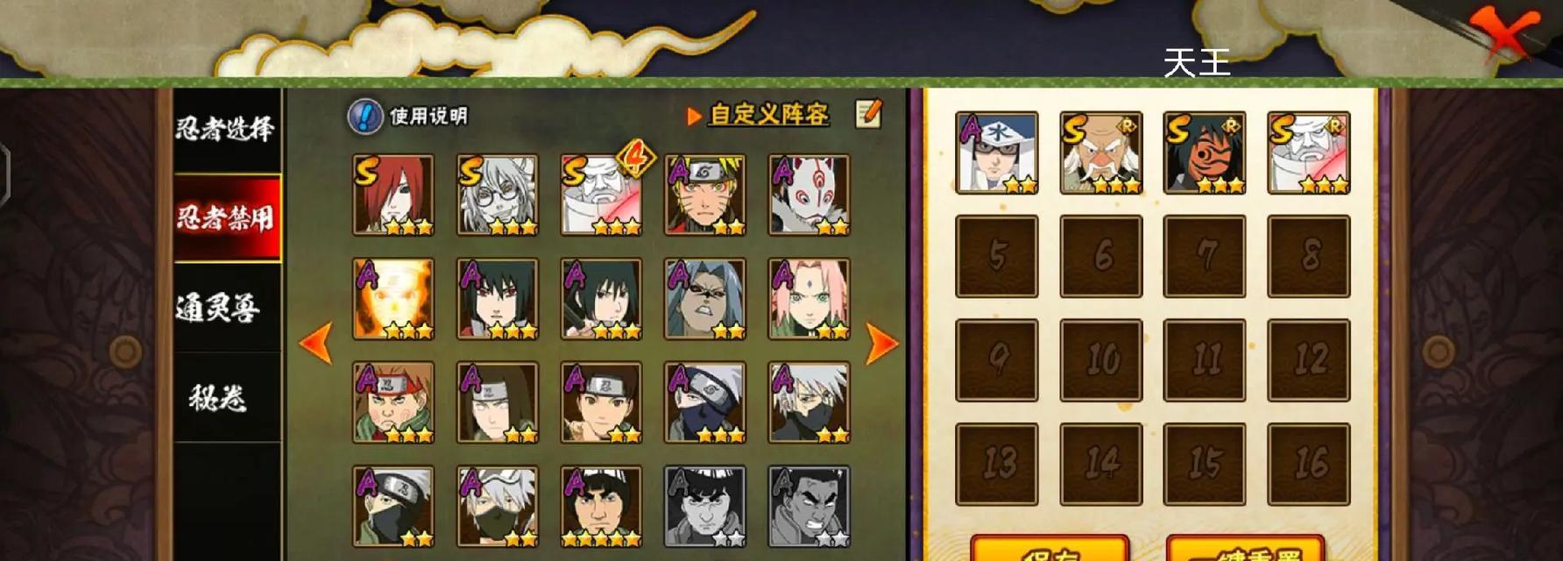Pick the red-haired S-rank ninja portrait
The image size is (1563, 561).
(393, 195)
